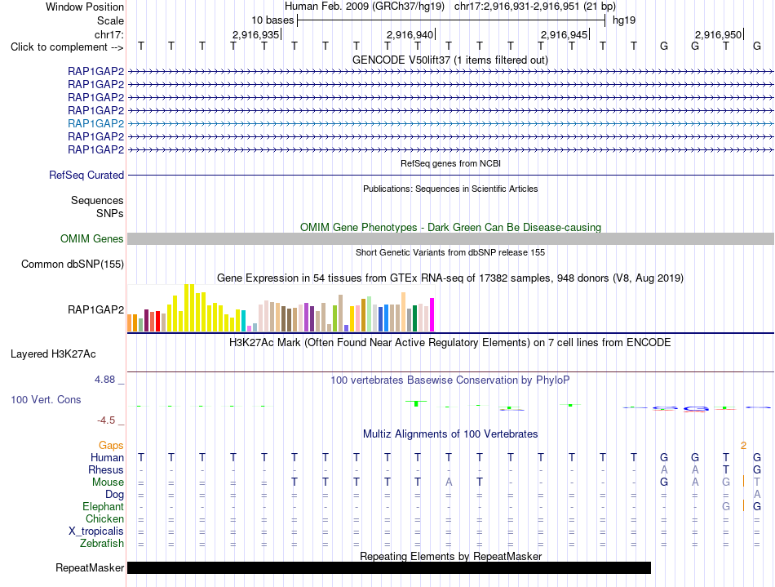Click the orange '2' in the Gaps row

pos(743,446)
